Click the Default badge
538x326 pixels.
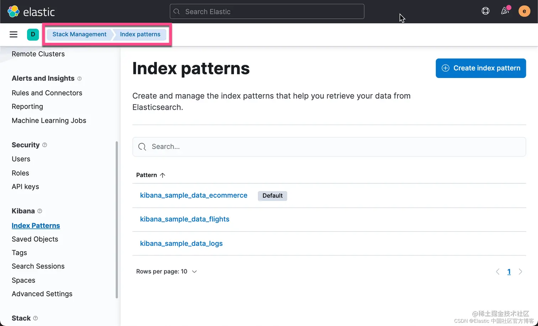273,196
